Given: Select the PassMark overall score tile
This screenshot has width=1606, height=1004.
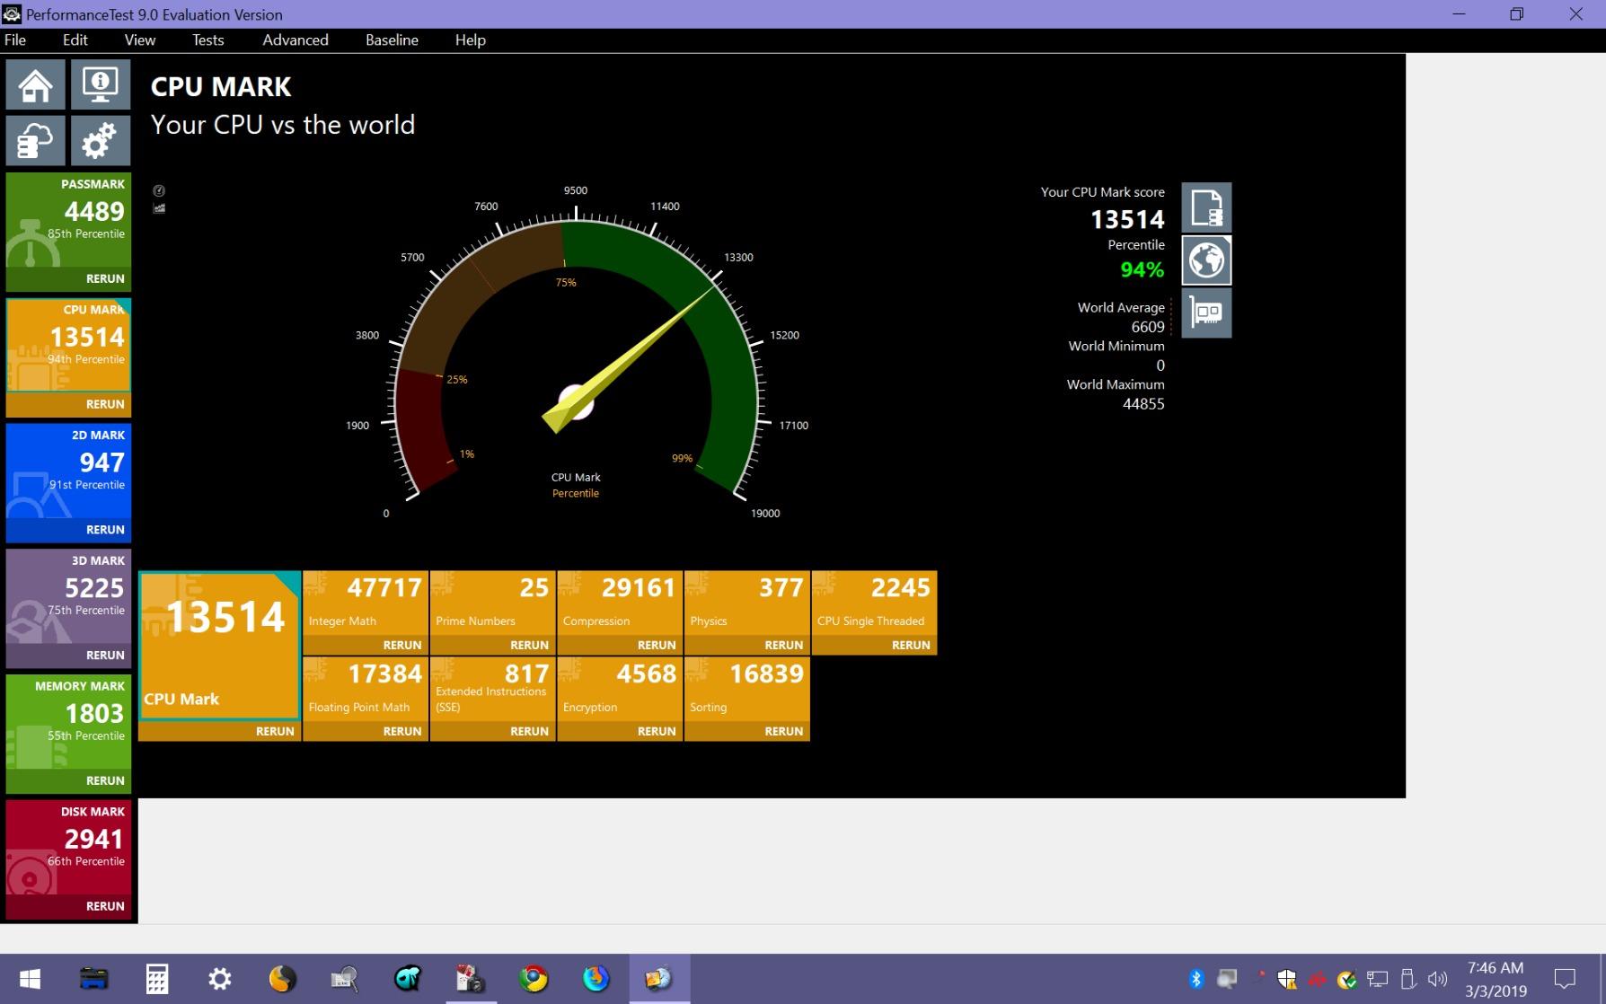Looking at the screenshot, I should (x=69, y=220).
